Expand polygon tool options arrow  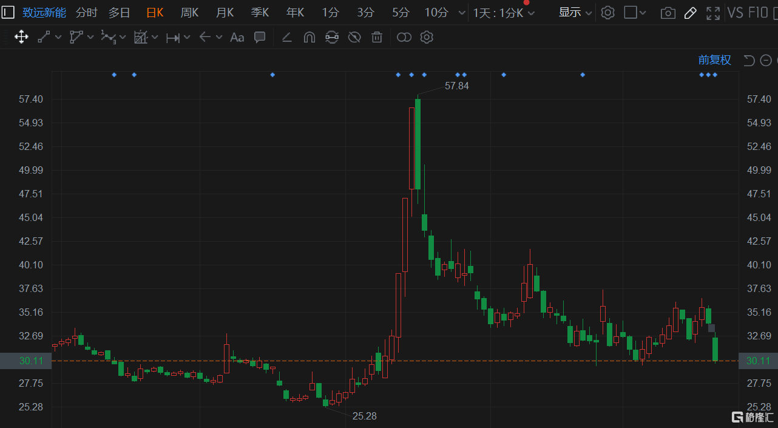point(90,38)
